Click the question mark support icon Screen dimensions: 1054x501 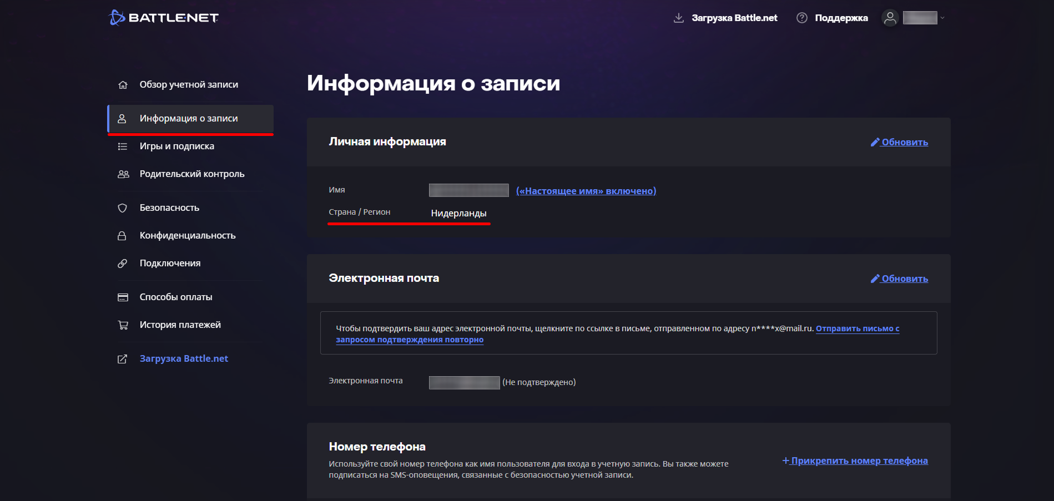click(801, 18)
